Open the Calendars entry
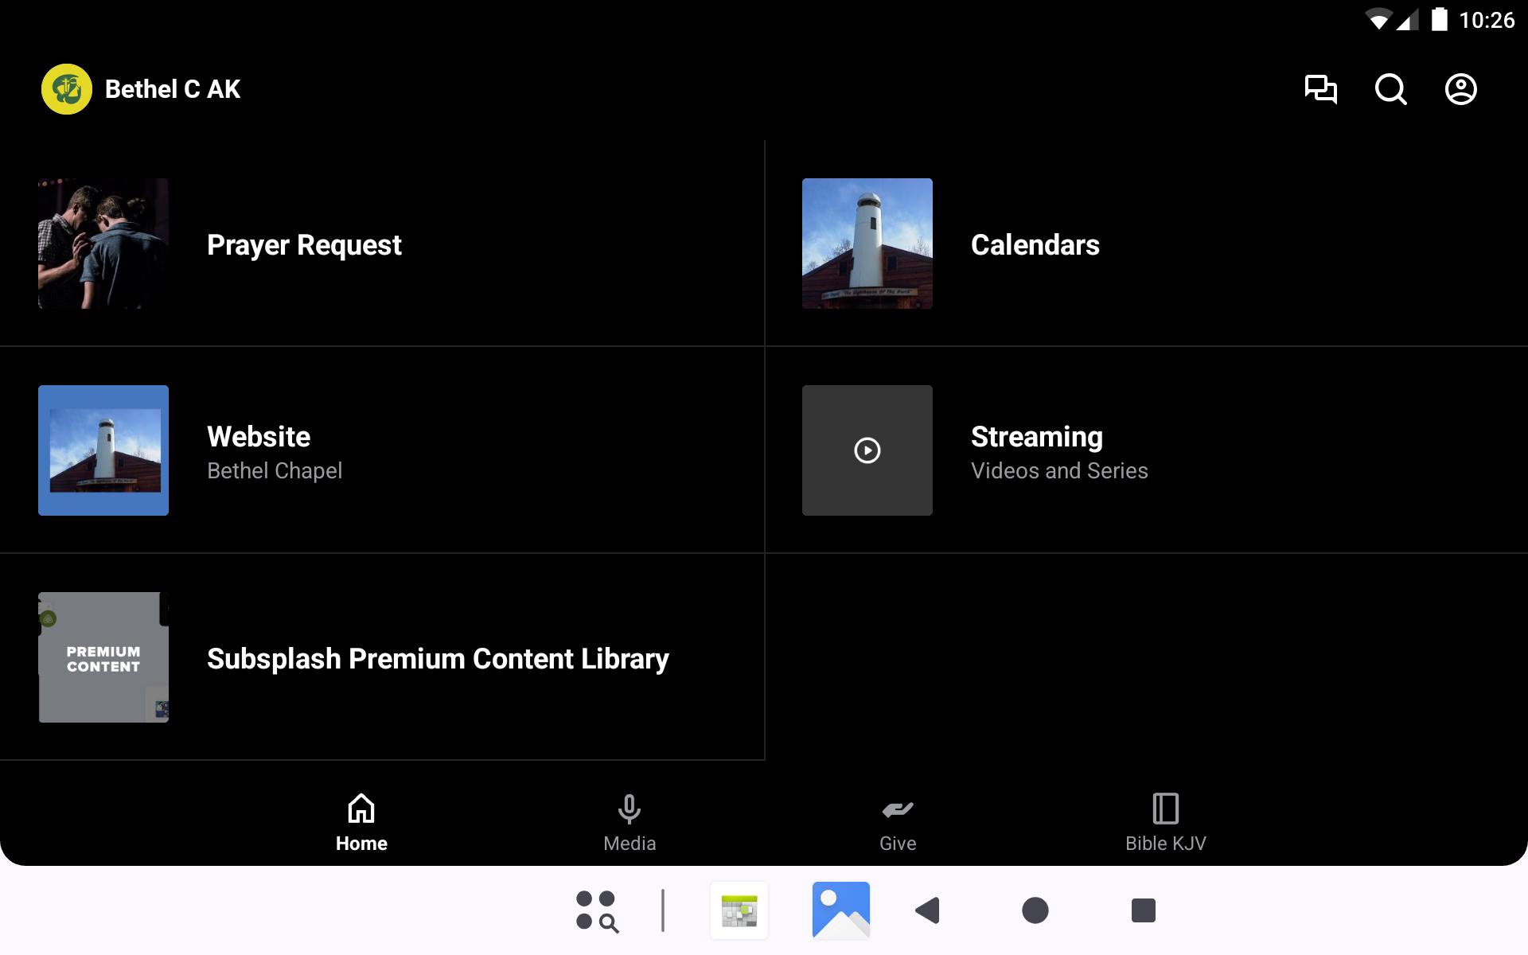Image resolution: width=1528 pixels, height=955 pixels. pos(1035,245)
